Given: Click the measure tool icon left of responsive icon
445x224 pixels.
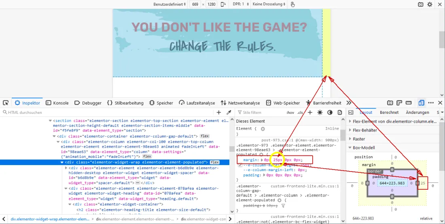Looking at the screenshot, I should pyautogui.click(x=409, y=103).
